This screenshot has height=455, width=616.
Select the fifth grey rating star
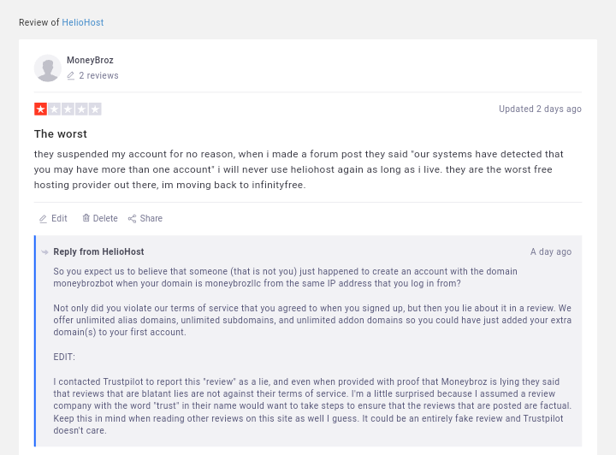pos(95,109)
